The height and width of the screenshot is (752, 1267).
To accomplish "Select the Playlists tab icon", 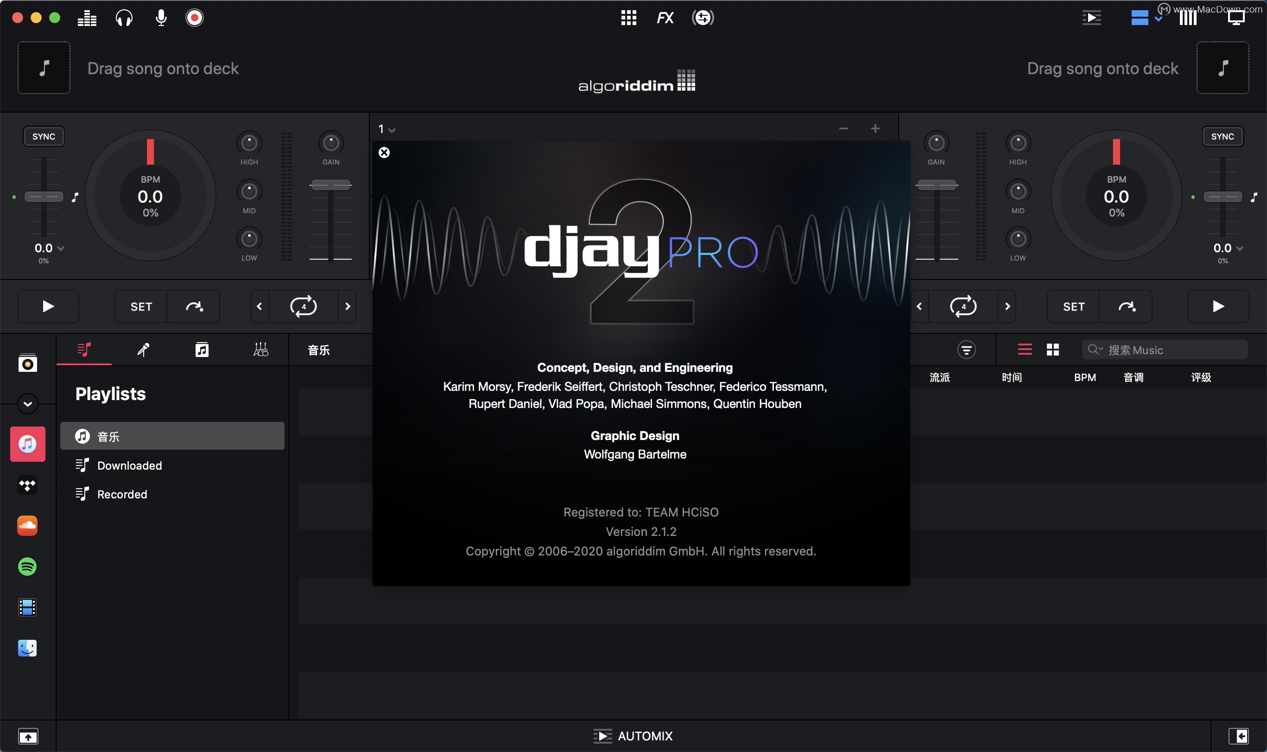I will coord(84,349).
